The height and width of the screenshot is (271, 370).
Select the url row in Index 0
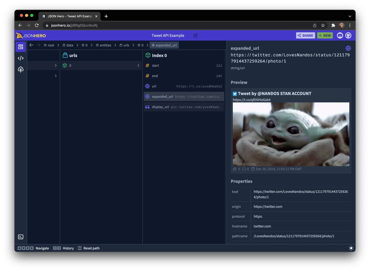pyautogui.click(x=184, y=86)
